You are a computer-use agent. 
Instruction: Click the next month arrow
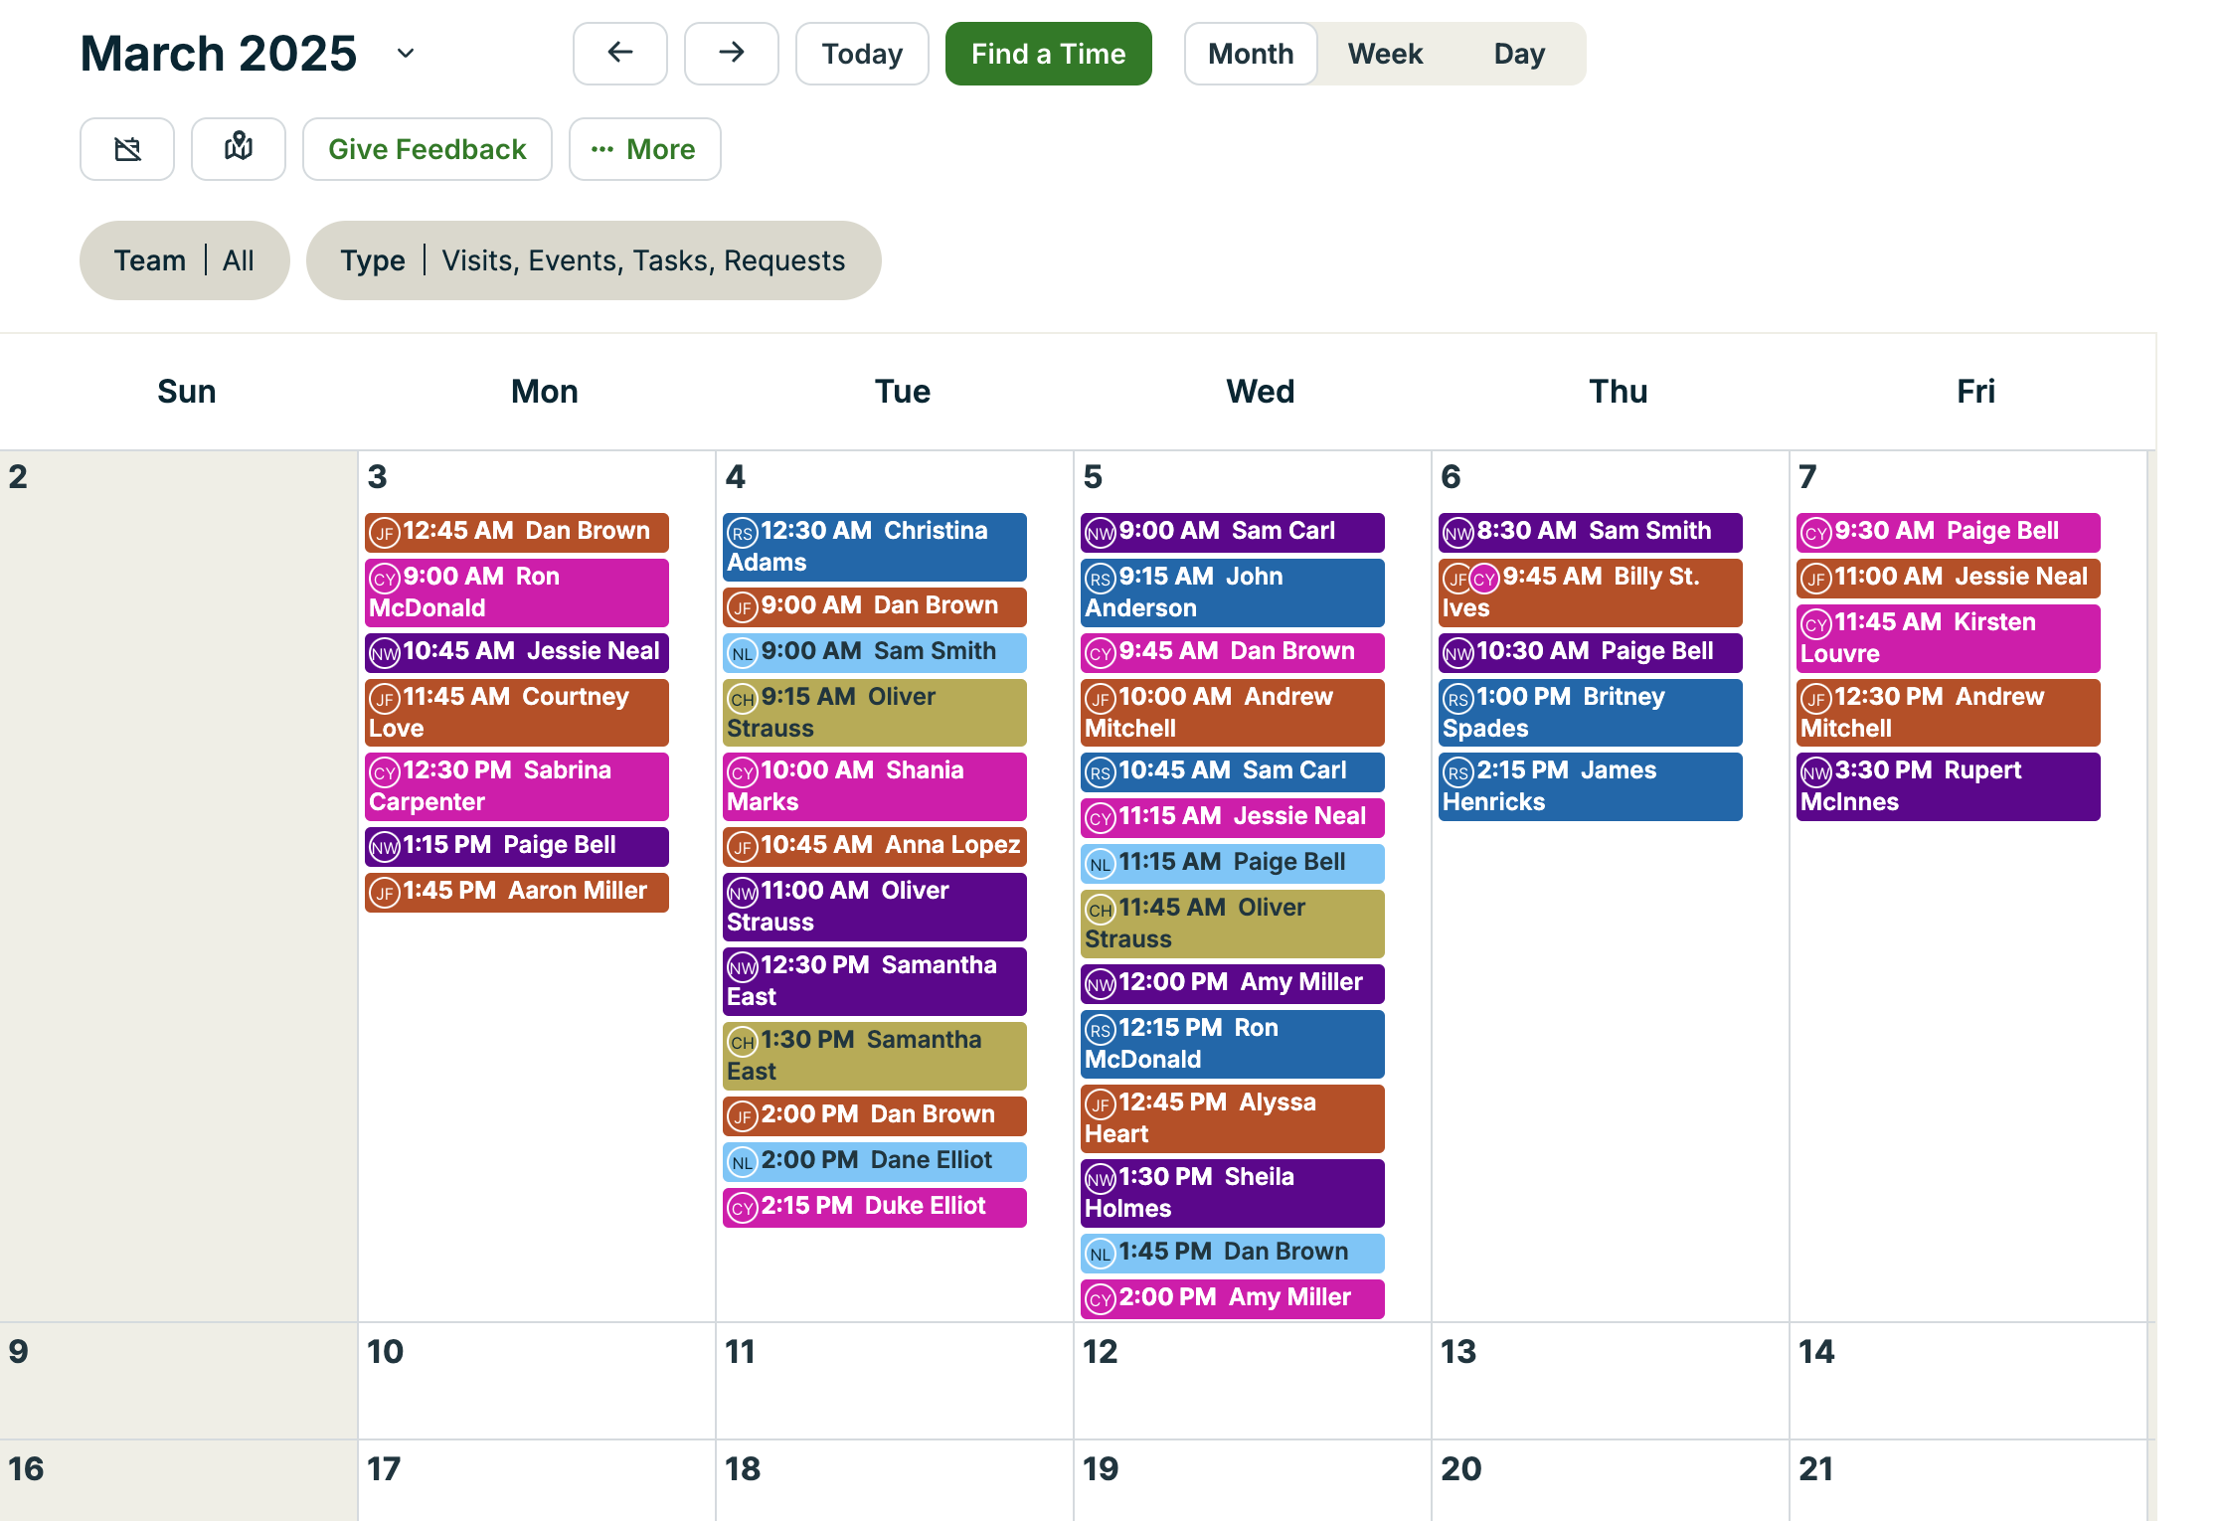pyautogui.click(x=731, y=54)
